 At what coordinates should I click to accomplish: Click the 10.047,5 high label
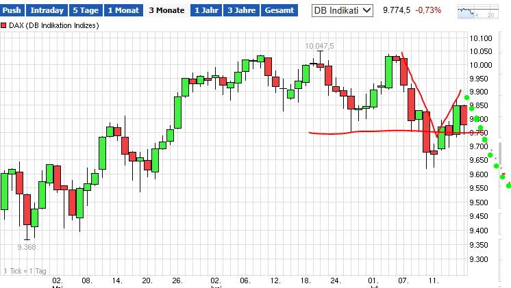click(x=319, y=46)
